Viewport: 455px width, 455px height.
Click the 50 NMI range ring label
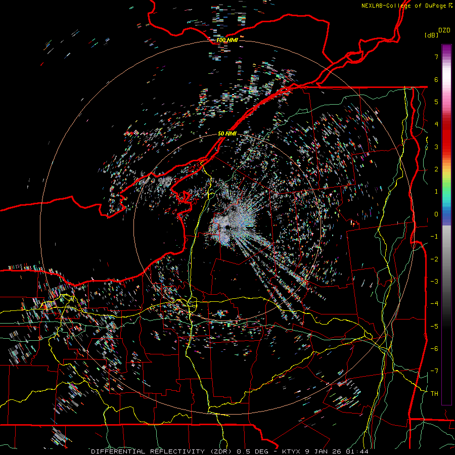click(x=227, y=133)
